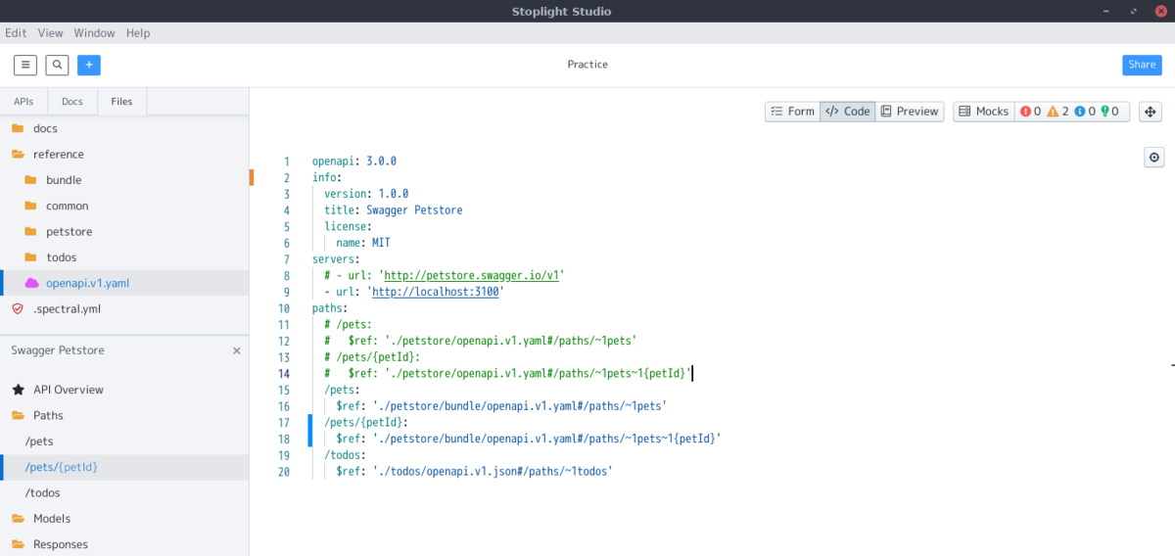Click the todos $ref line

(x=474, y=472)
